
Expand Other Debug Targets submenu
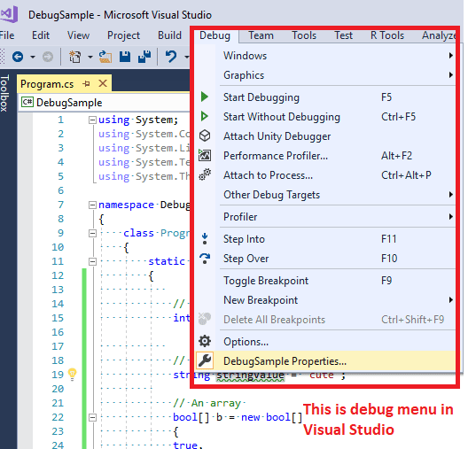click(325, 195)
